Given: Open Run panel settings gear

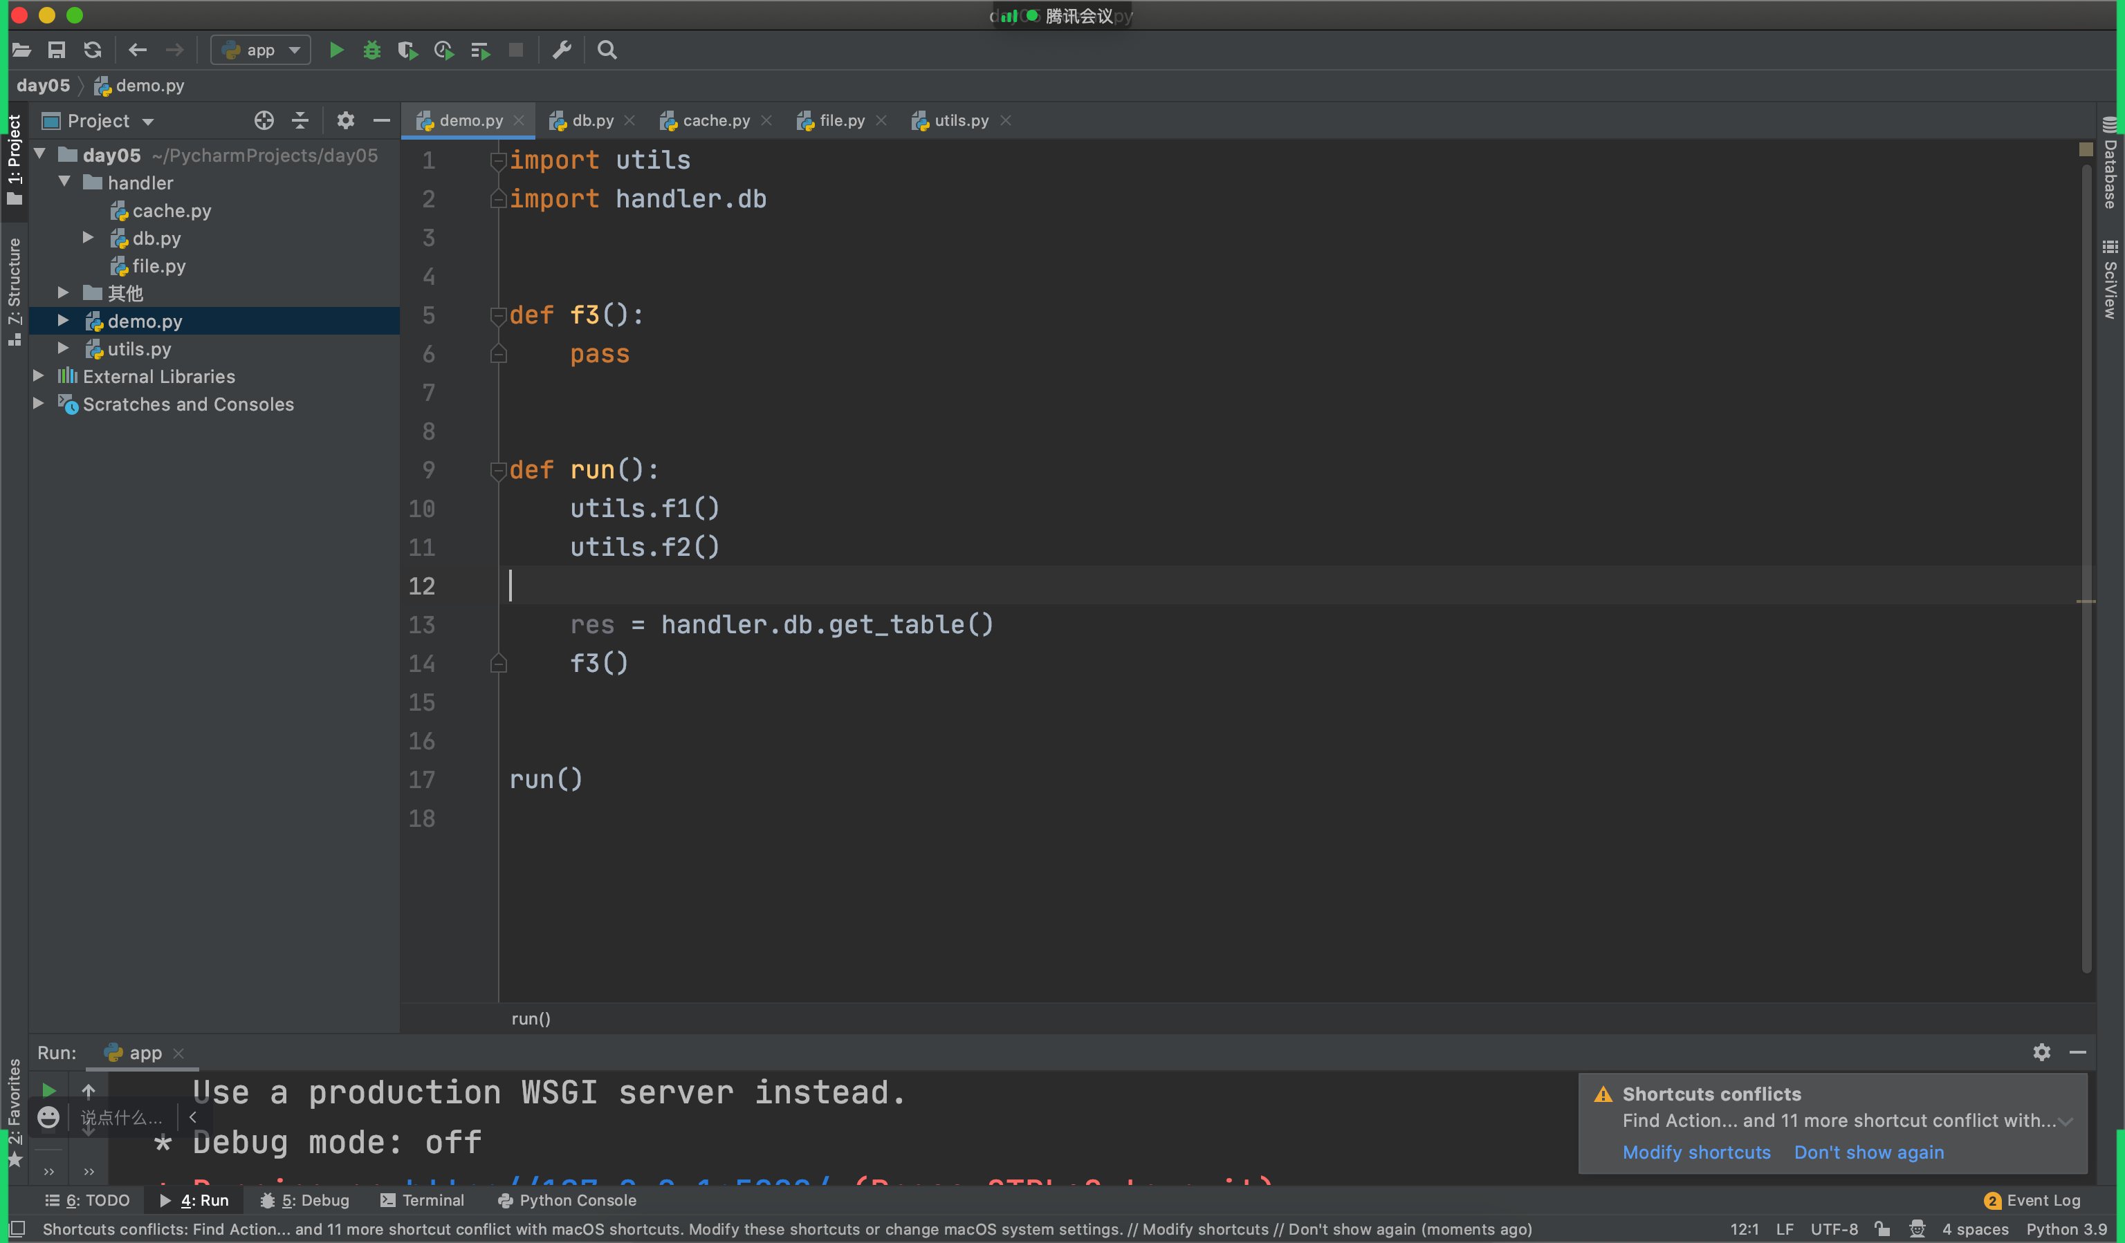Looking at the screenshot, I should click(x=2041, y=1052).
